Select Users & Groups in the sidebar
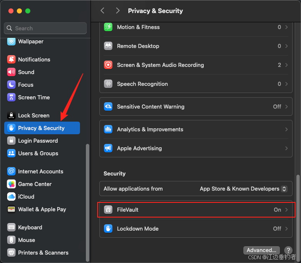Viewport: 301px width, 263px height. (x=42, y=153)
